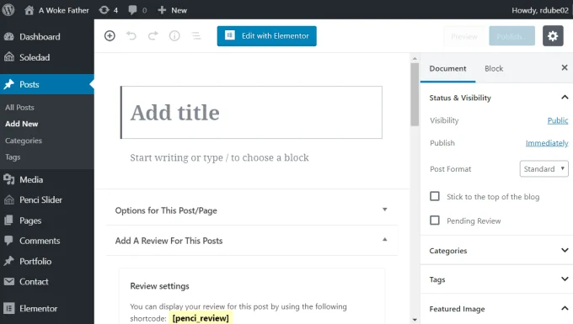The image size is (573, 324).
Task: Switch to the Document tab
Action: coord(447,69)
